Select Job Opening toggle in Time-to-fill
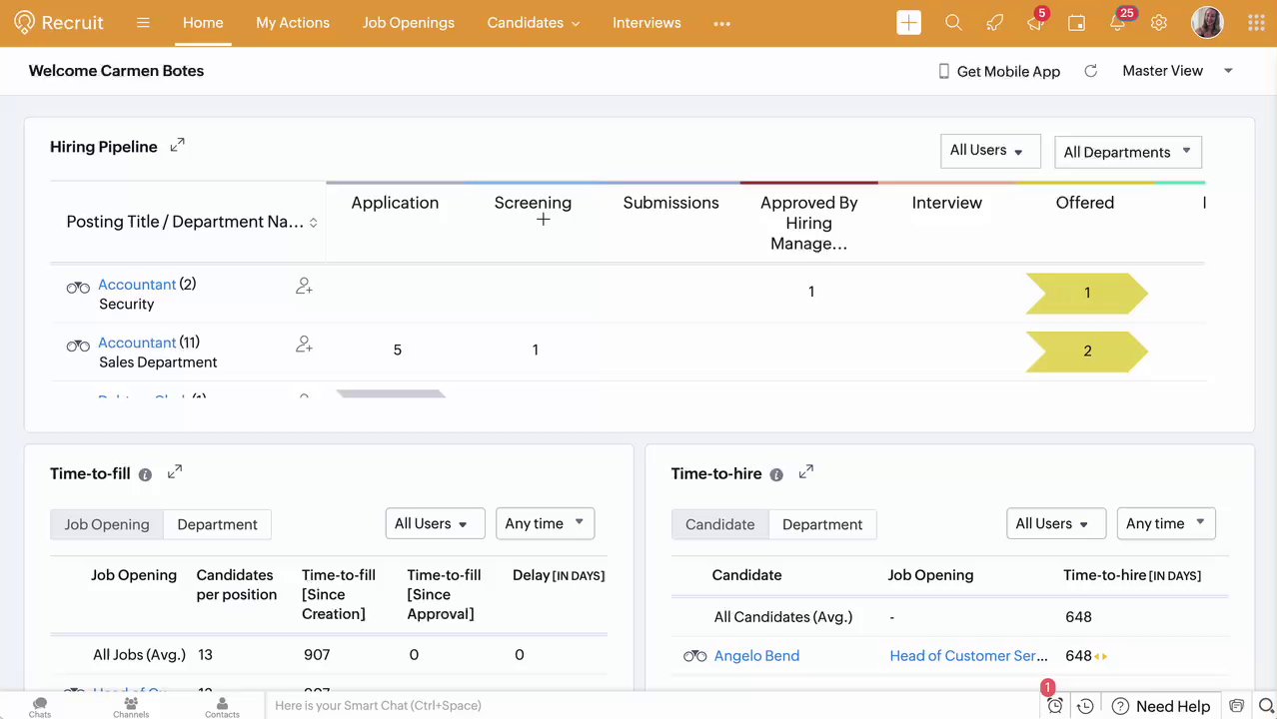 (x=107, y=524)
